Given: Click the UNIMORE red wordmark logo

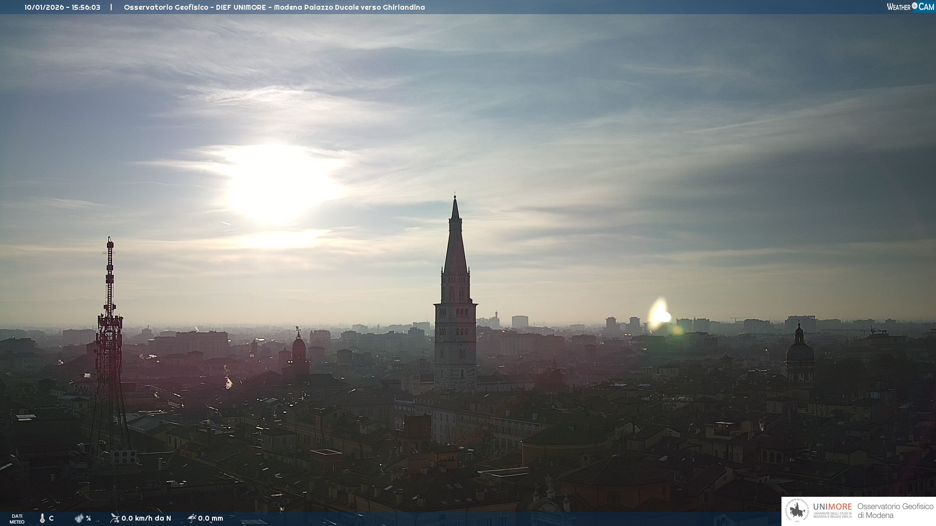Looking at the screenshot, I should 832,507.
